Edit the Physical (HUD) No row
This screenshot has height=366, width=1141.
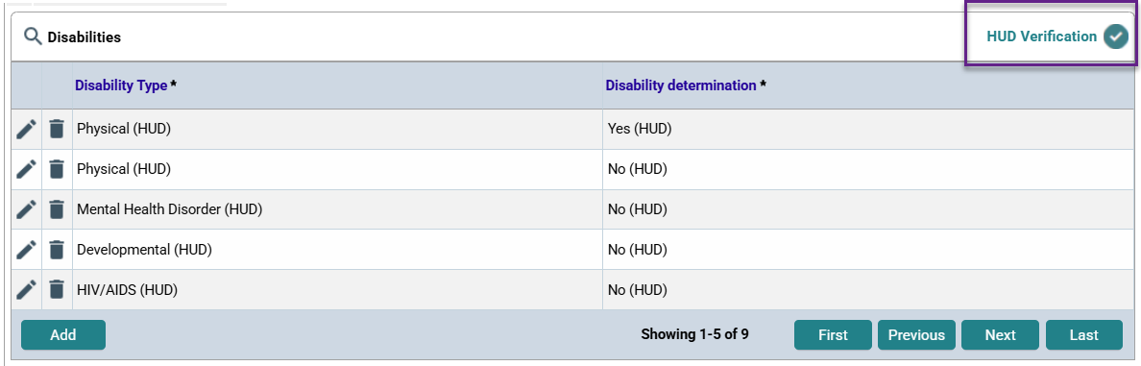[26, 169]
